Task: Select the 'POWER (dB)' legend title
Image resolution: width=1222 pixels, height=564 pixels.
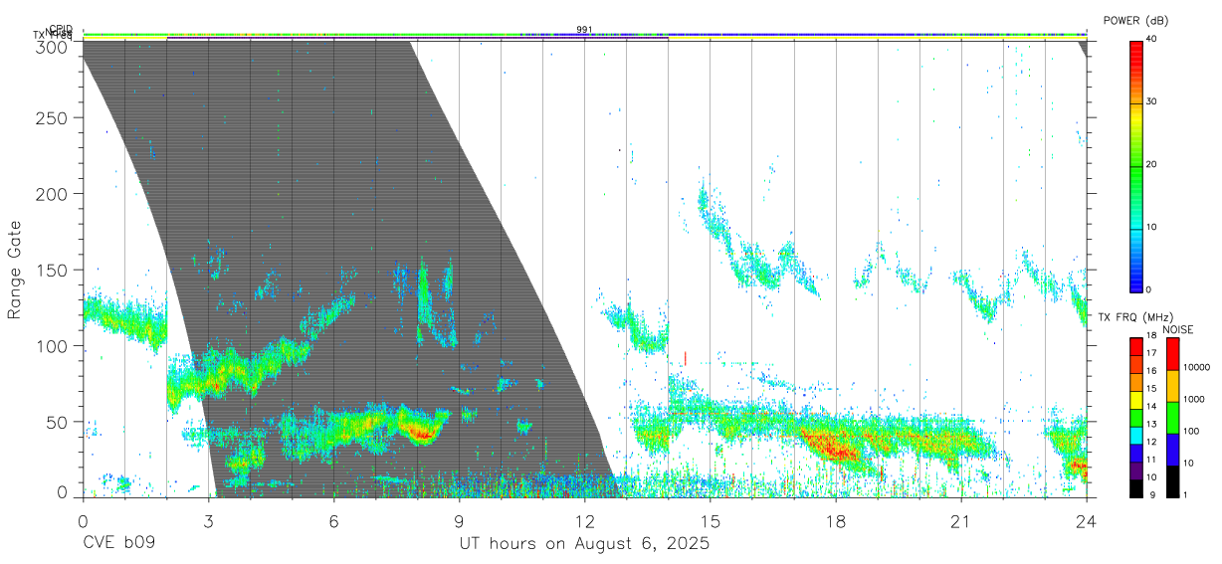Action: click(x=1135, y=21)
